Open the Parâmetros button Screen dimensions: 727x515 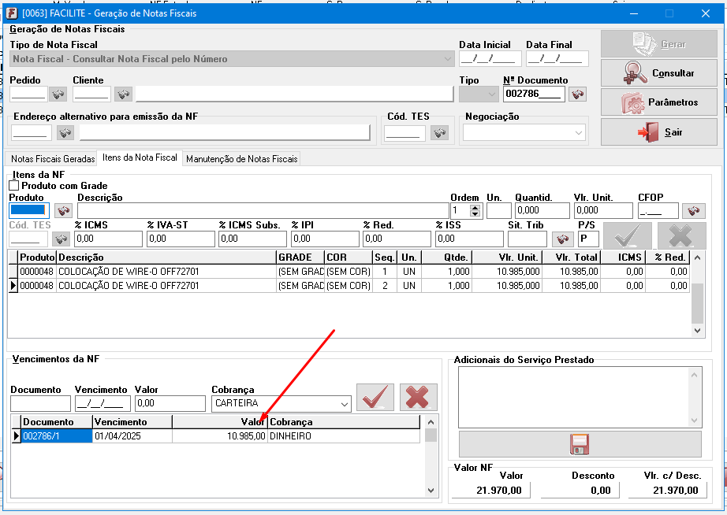coord(659,102)
